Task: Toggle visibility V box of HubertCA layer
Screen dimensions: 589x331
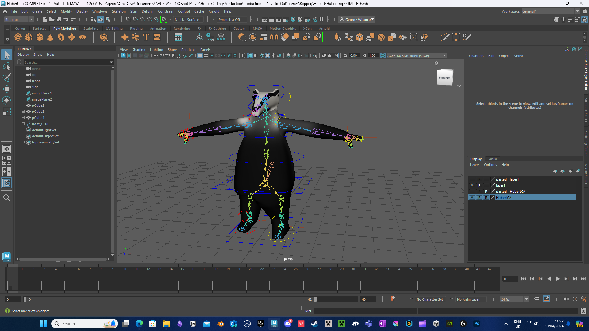Action: coord(472,198)
